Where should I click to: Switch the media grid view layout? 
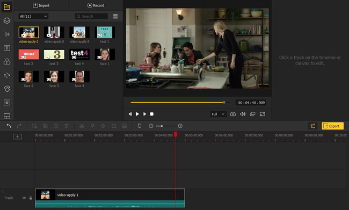point(115,16)
